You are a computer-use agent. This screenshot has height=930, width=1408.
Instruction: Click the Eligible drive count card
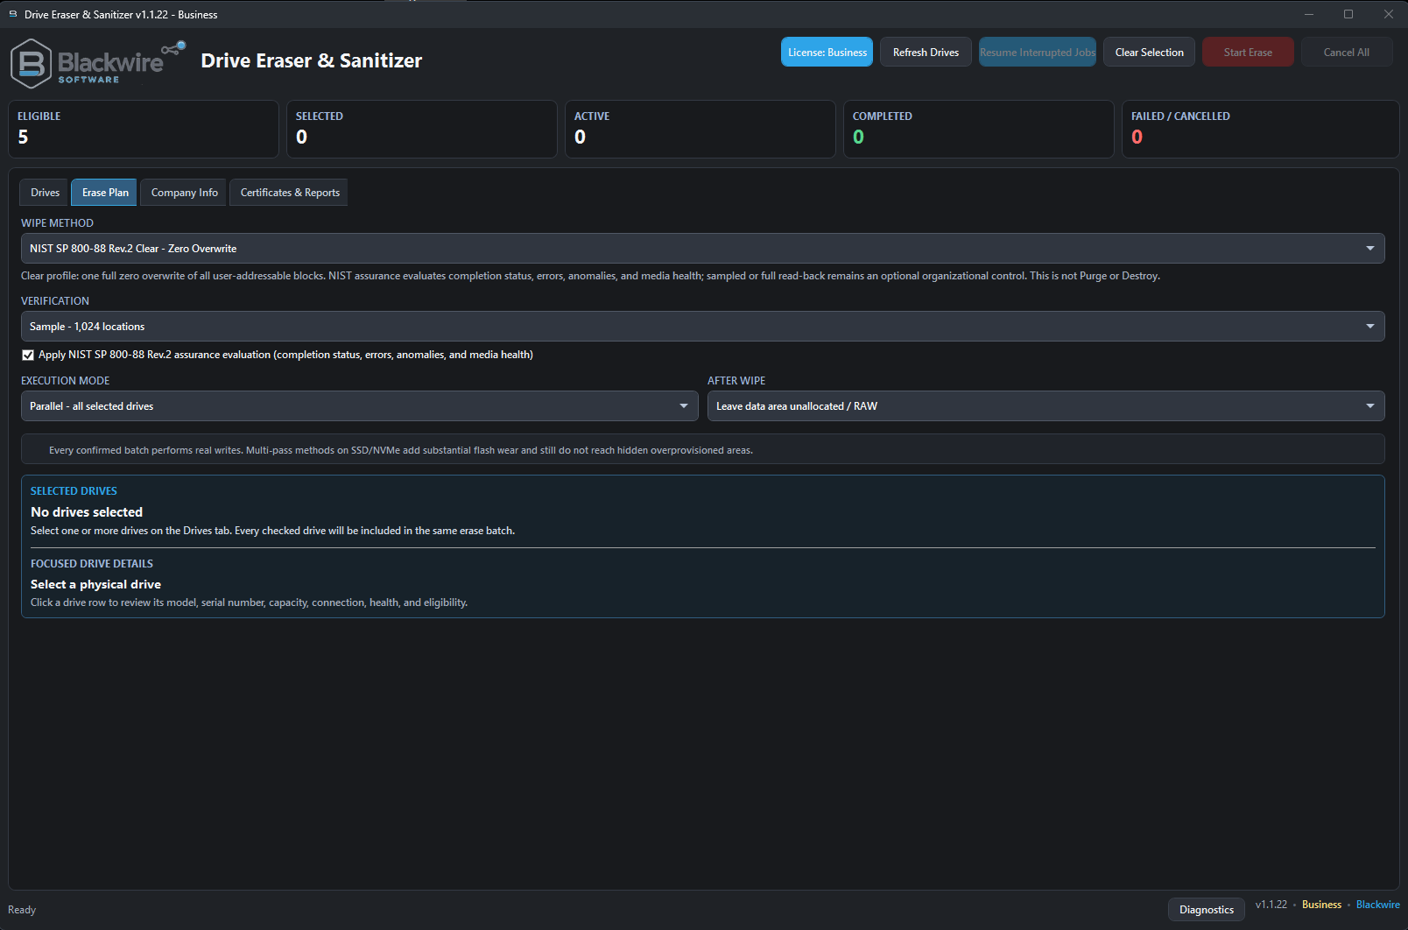click(x=144, y=130)
